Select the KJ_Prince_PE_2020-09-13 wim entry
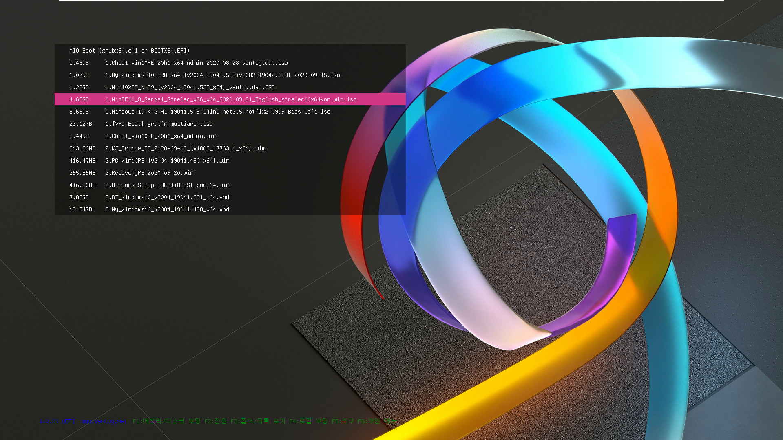This screenshot has height=440, width=783. click(230, 148)
